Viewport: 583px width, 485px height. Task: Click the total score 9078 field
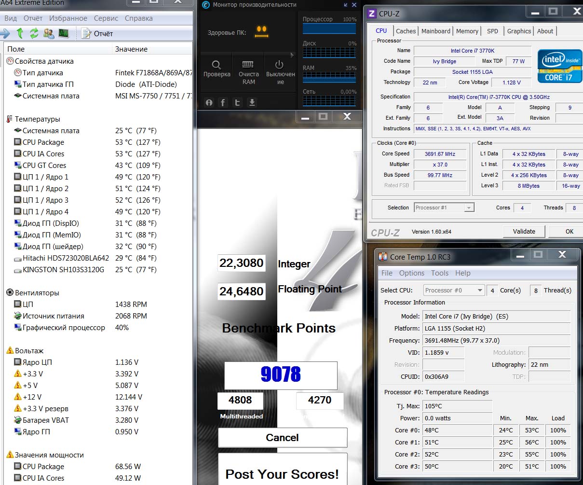(x=281, y=374)
